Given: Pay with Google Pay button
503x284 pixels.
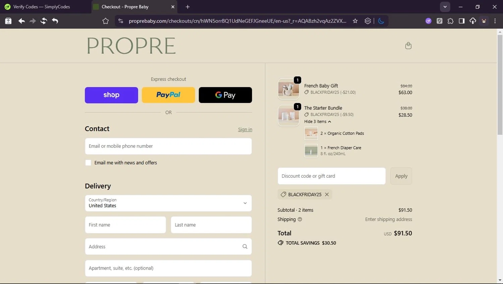Looking at the screenshot, I should [x=225, y=95].
